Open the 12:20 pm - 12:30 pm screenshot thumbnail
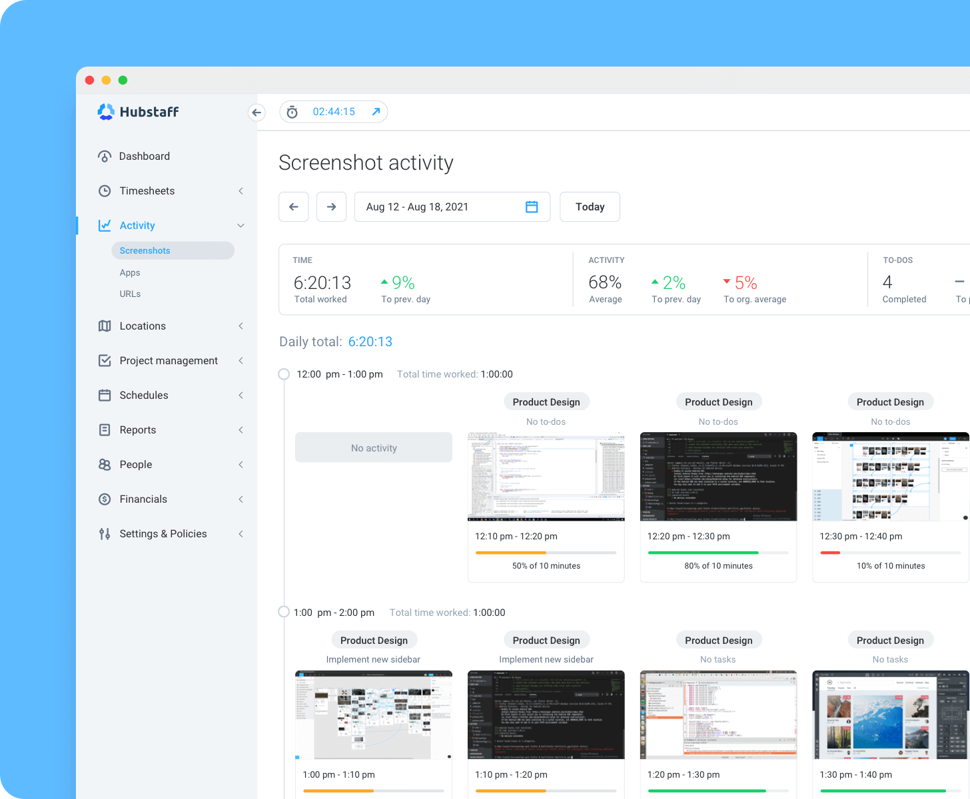The image size is (970, 799). pos(718,477)
